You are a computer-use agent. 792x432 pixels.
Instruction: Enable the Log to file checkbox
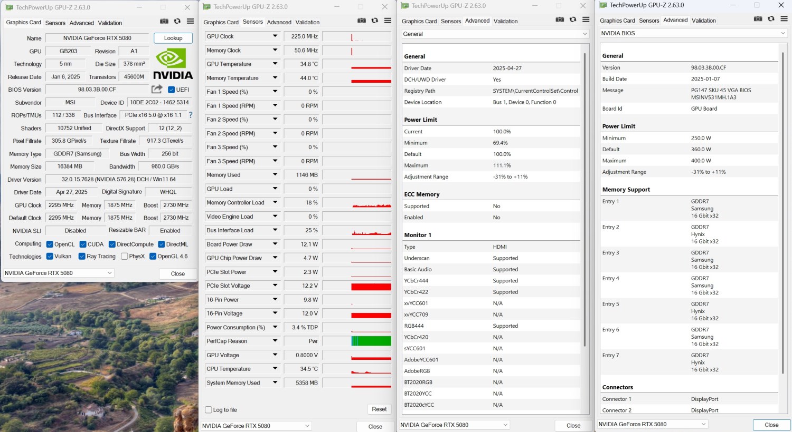click(x=208, y=410)
